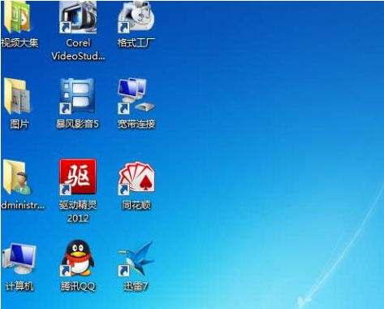Click the "格式工厂" label text

tap(136, 42)
